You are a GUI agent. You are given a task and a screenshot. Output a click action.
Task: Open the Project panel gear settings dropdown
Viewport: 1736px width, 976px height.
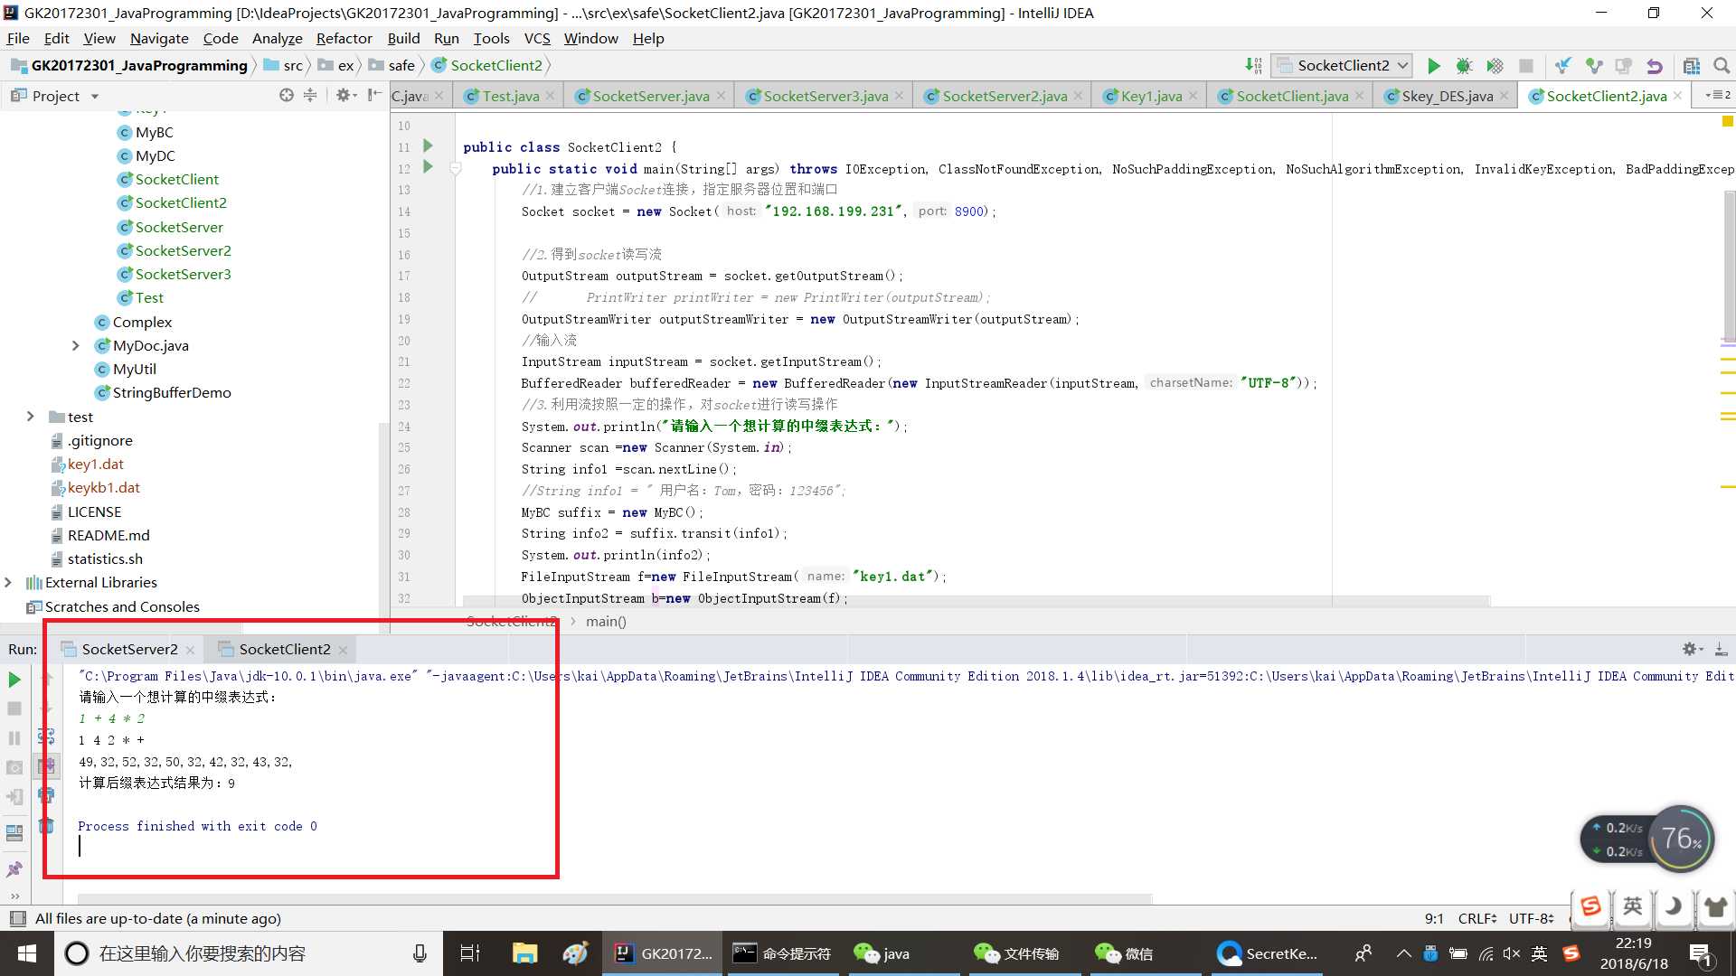pos(346,95)
